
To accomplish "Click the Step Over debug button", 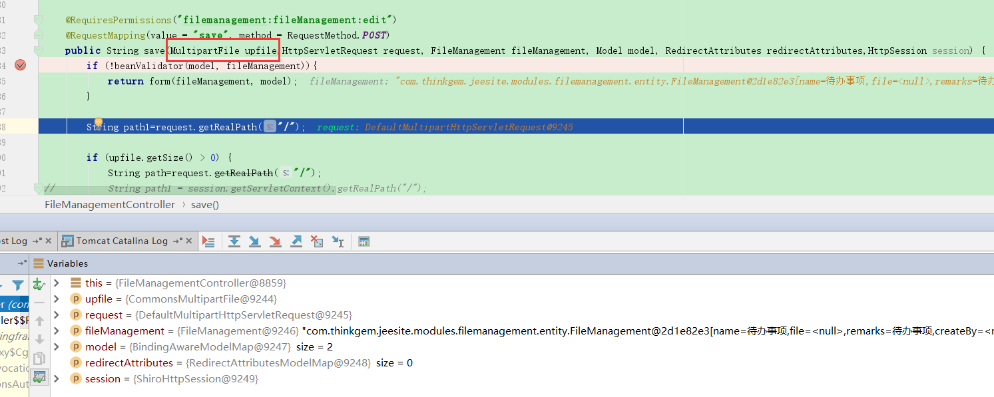I will tap(234, 241).
